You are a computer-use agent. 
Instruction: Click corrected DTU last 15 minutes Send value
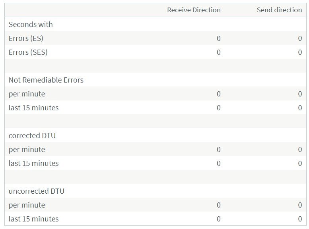coord(300,163)
